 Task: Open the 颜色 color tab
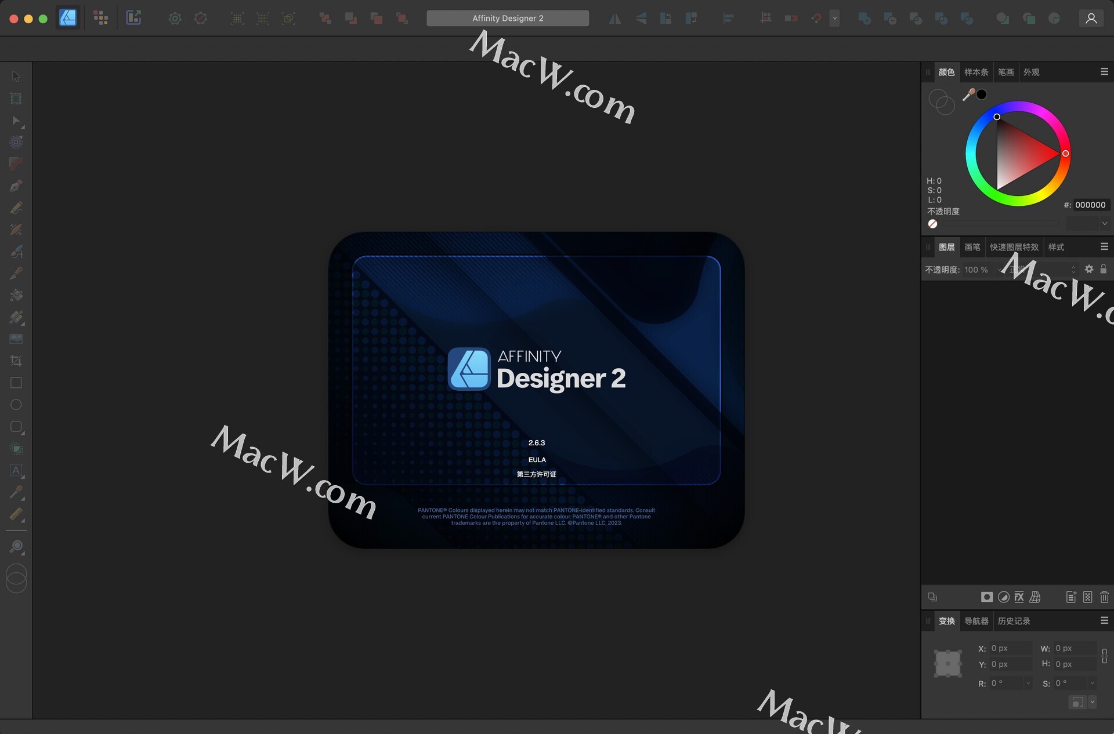click(946, 72)
